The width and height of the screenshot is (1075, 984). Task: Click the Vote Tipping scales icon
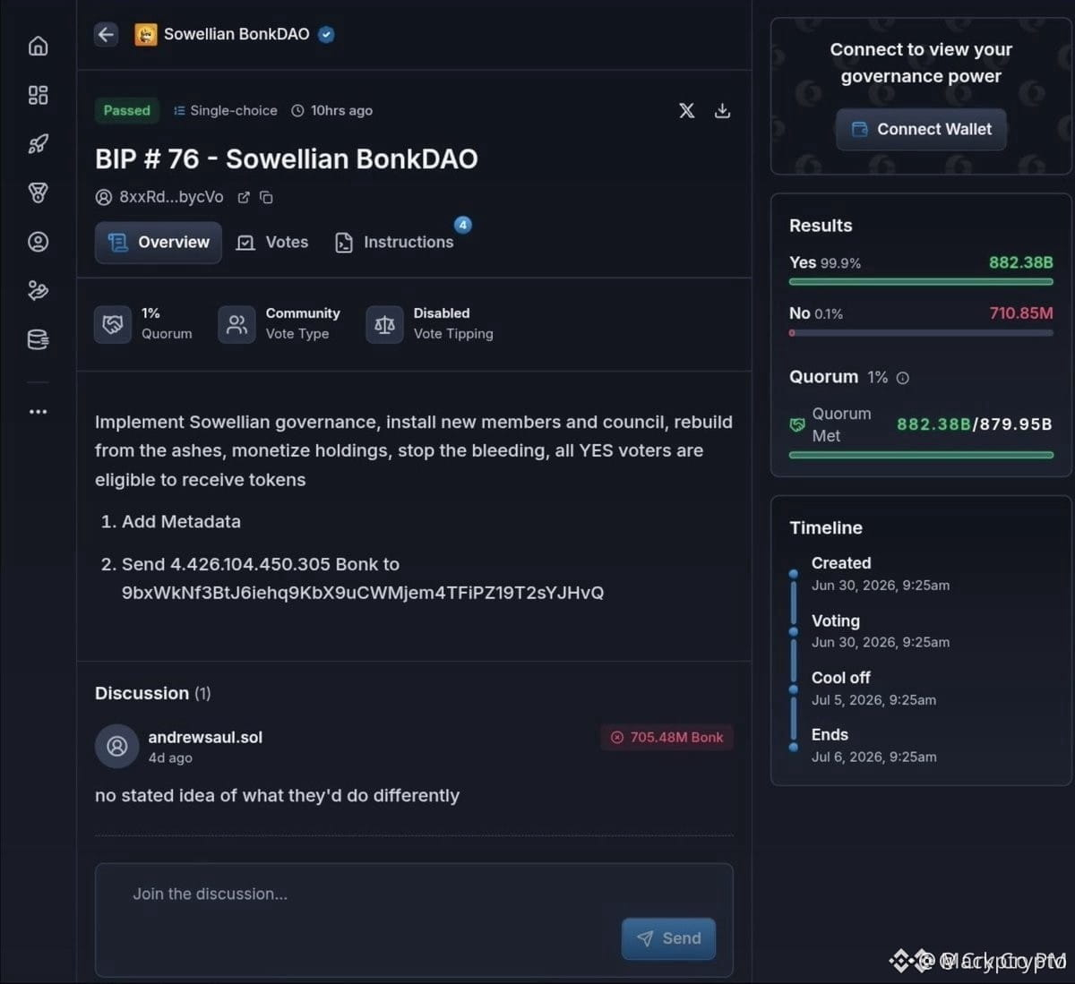(x=384, y=324)
